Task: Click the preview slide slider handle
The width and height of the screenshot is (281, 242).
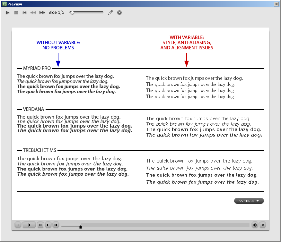Action: coord(72,13)
